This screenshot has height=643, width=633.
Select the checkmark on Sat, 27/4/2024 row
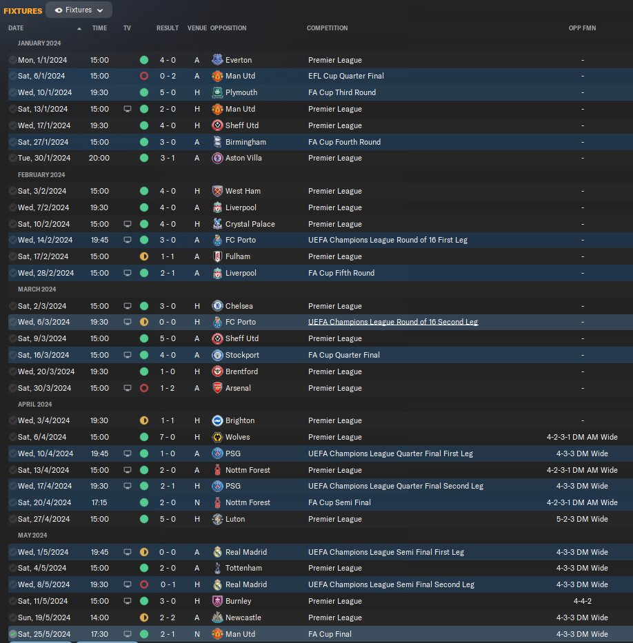[12, 519]
